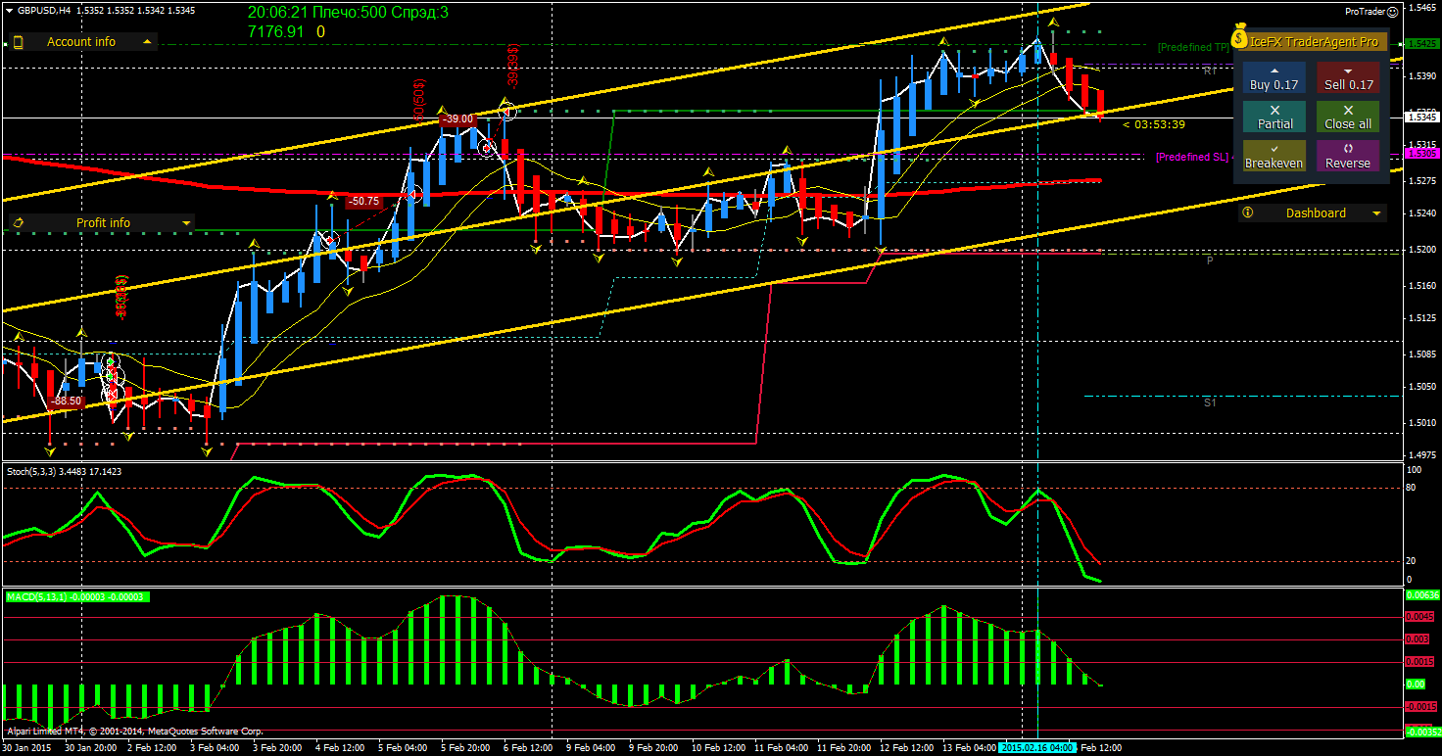Image resolution: width=1442 pixels, height=756 pixels.
Task: Click the 1.5465 price scale value
Action: tap(1421, 7)
